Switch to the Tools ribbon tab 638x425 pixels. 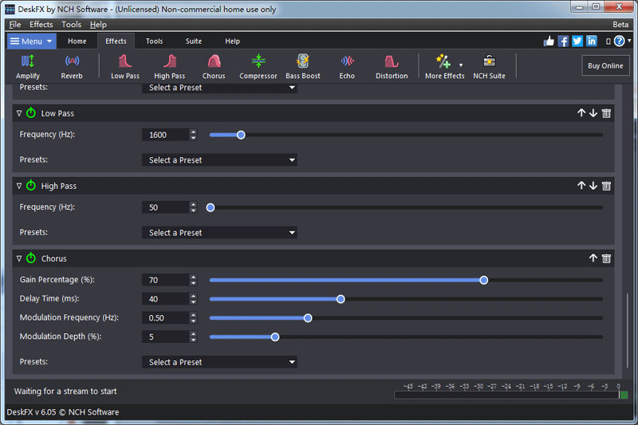[x=154, y=41]
